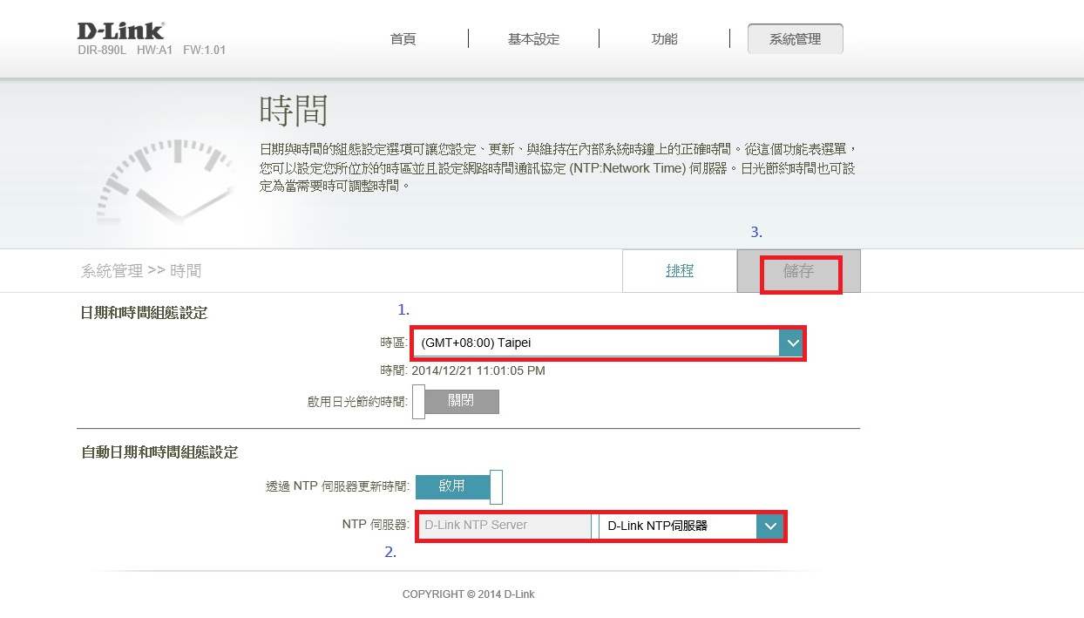Click the D-Link logo

point(120,31)
